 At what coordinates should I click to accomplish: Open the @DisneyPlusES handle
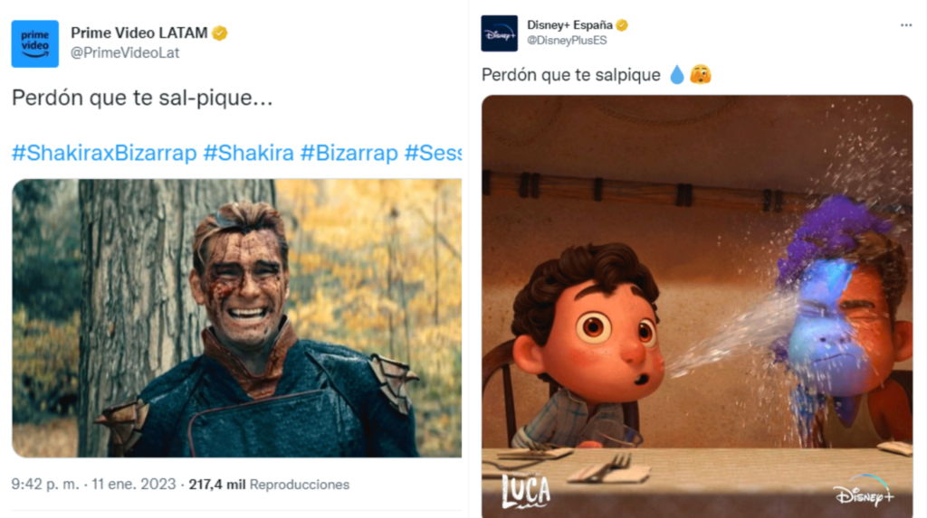click(x=567, y=40)
